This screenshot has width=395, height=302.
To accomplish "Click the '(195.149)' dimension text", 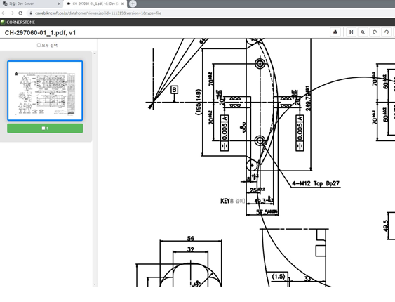I will pyautogui.click(x=199, y=102).
